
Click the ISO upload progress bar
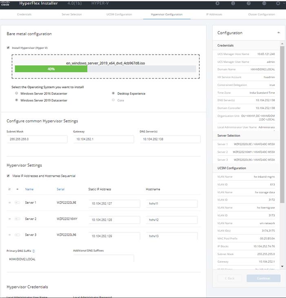click(x=105, y=69)
